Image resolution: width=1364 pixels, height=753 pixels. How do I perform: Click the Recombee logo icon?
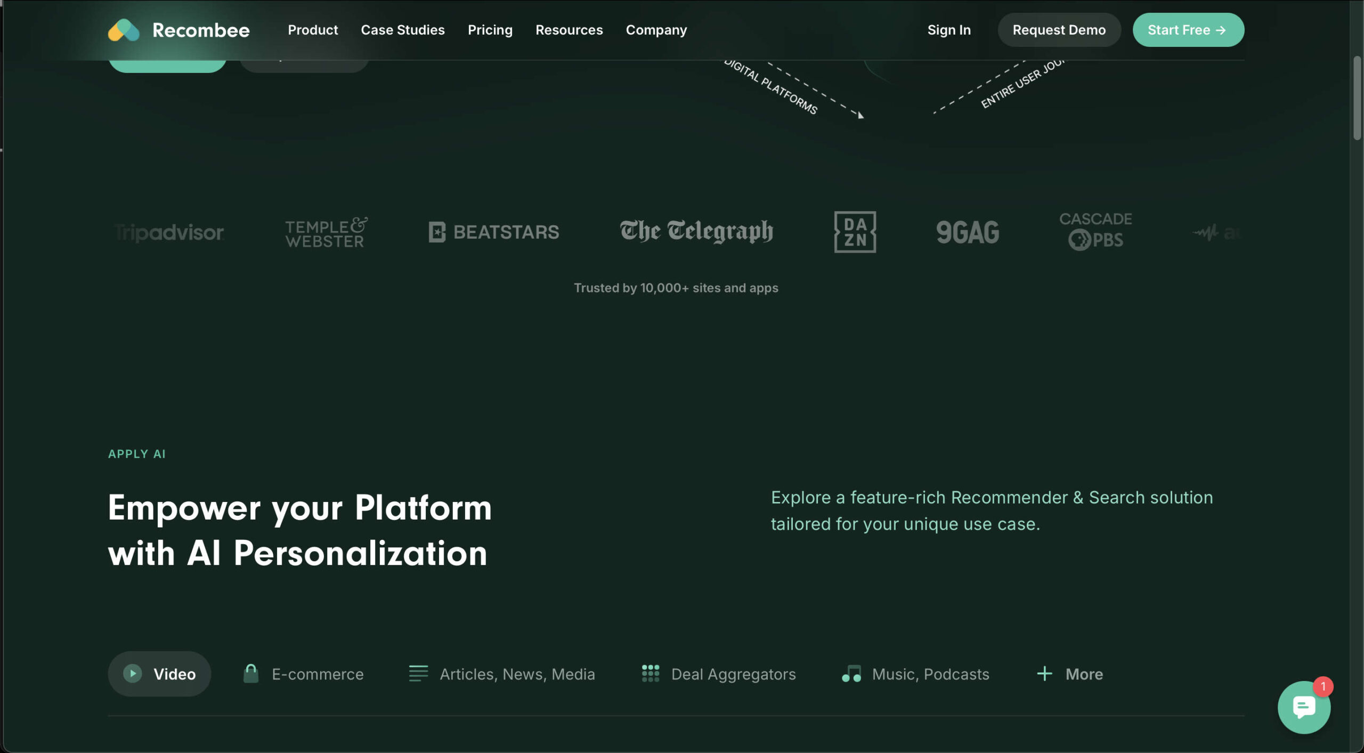pos(124,30)
